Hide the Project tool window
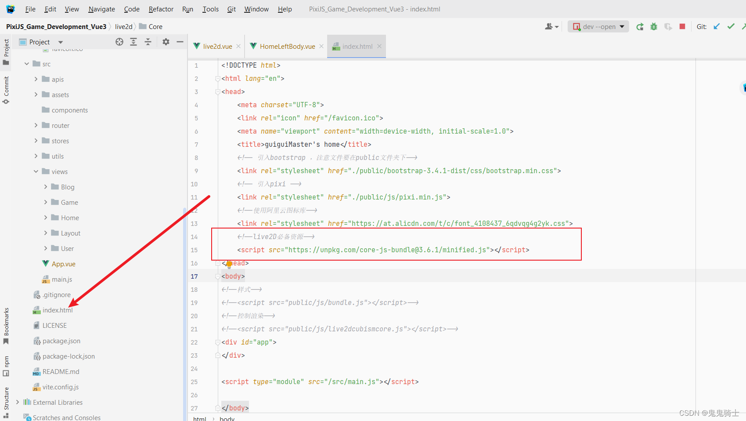 180,42
